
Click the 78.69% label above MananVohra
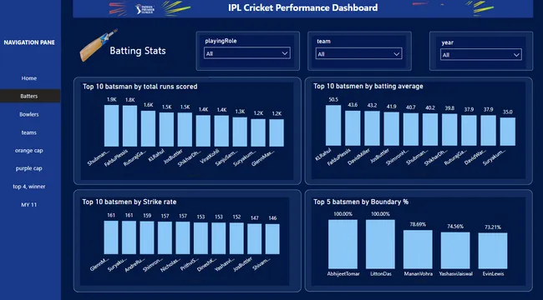pyautogui.click(x=418, y=224)
